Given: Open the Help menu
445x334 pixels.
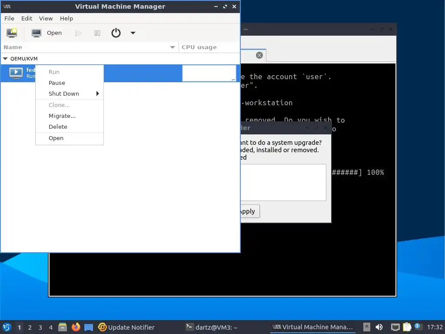Looking at the screenshot, I should point(66,18).
